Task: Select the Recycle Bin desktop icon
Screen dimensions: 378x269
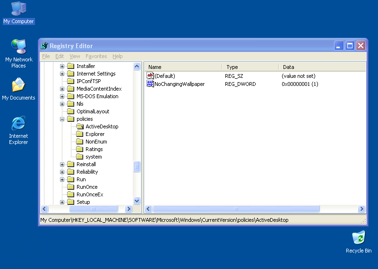Action: click(x=359, y=242)
